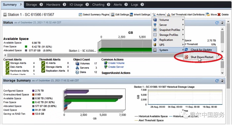The height and width of the screenshot is (125, 232).
Task: Switch to the Storage tab
Action: pyautogui.click(x=31, y=5)
